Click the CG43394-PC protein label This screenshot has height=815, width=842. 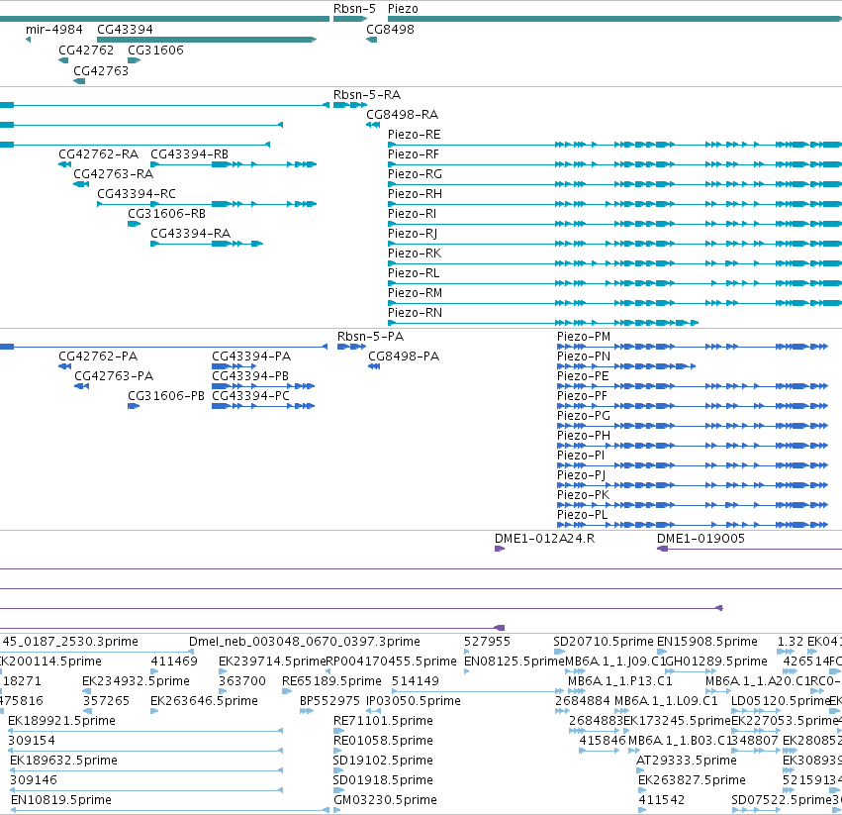click(x=250, y=396)
